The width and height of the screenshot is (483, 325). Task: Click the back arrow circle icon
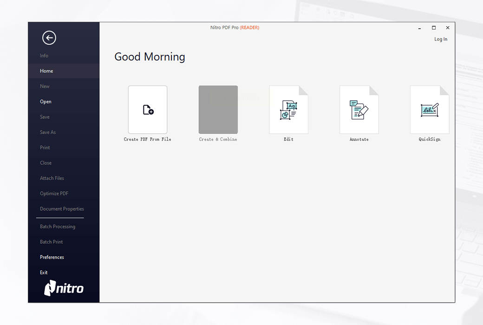coord(49,38)
